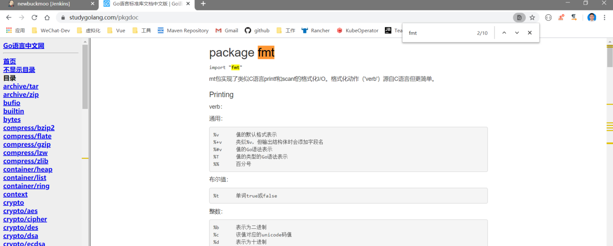Close the find-in-page bar
Image resolution: width=613 pixels, height=246 pixels.
530,33
